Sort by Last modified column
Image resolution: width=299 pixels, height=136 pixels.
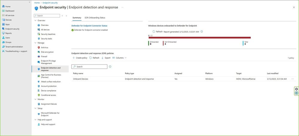click(x=272, y=73)
